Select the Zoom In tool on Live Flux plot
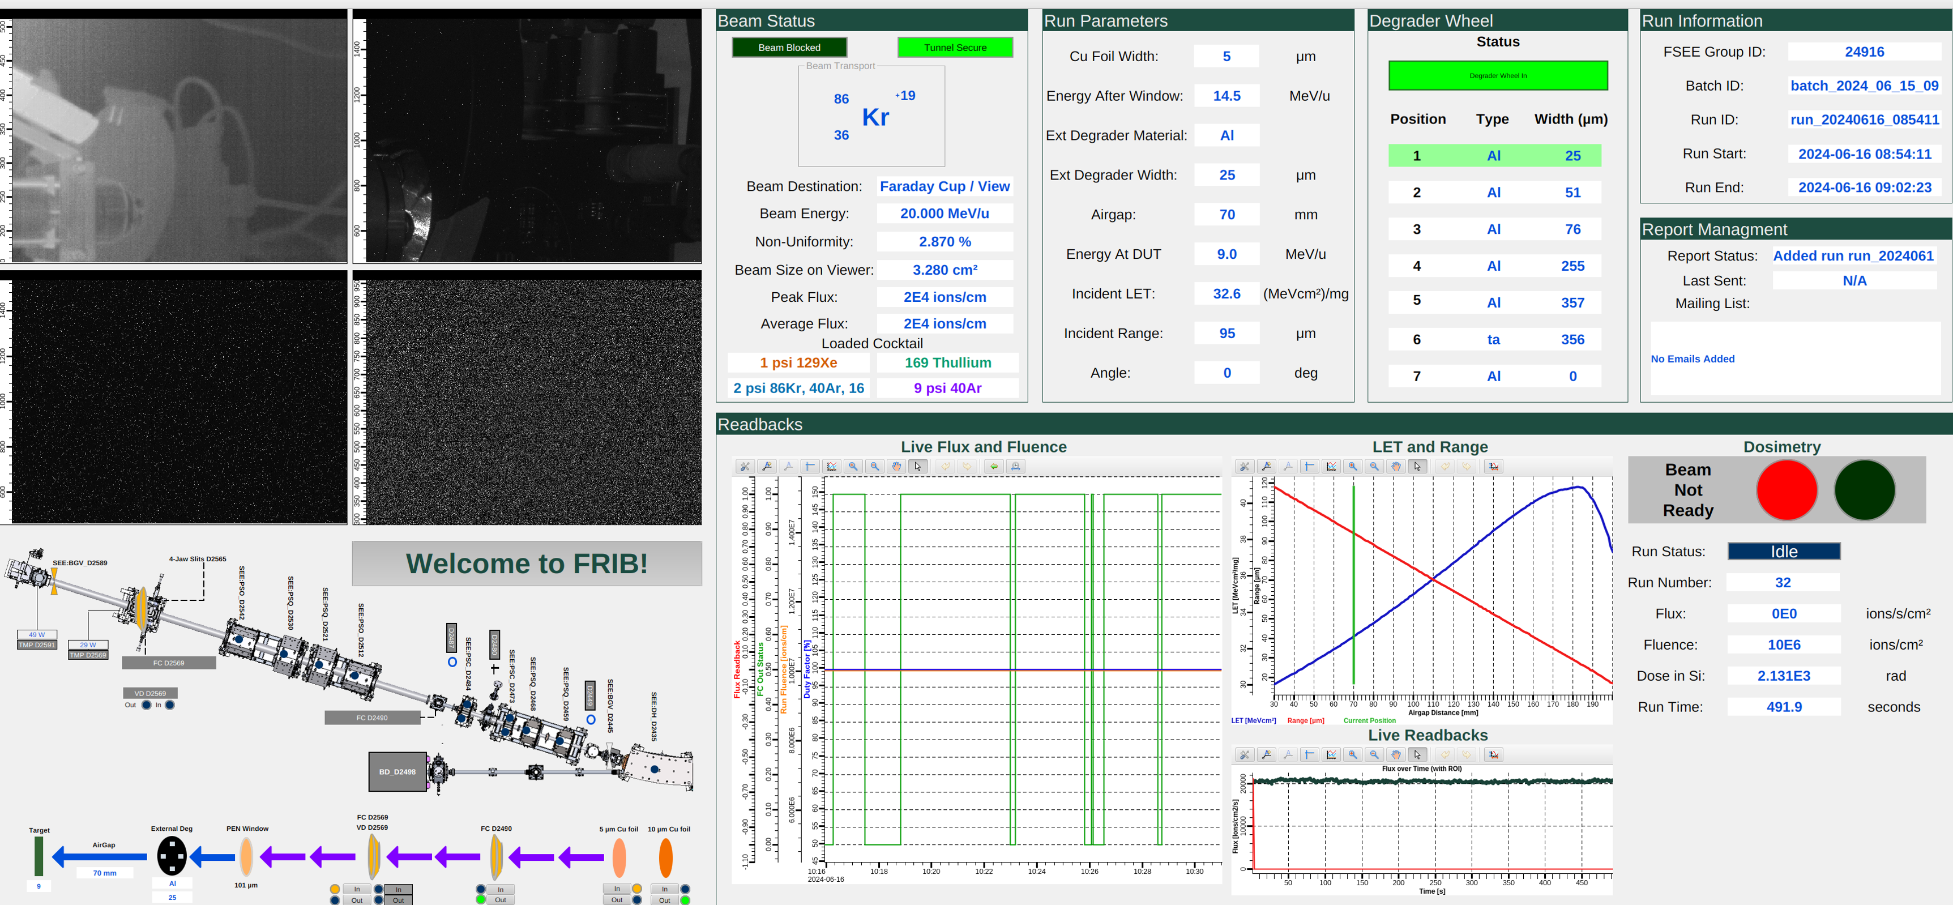1953x905 pixels. tap(852, 467)
